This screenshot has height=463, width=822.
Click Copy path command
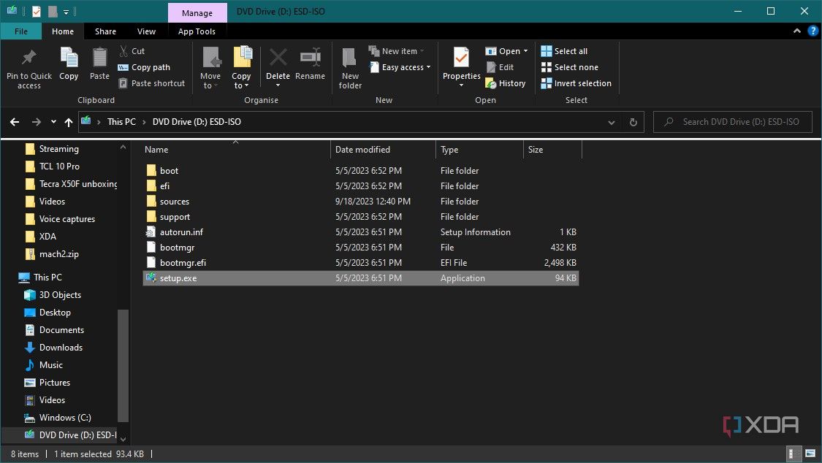(x=144, y=67)
